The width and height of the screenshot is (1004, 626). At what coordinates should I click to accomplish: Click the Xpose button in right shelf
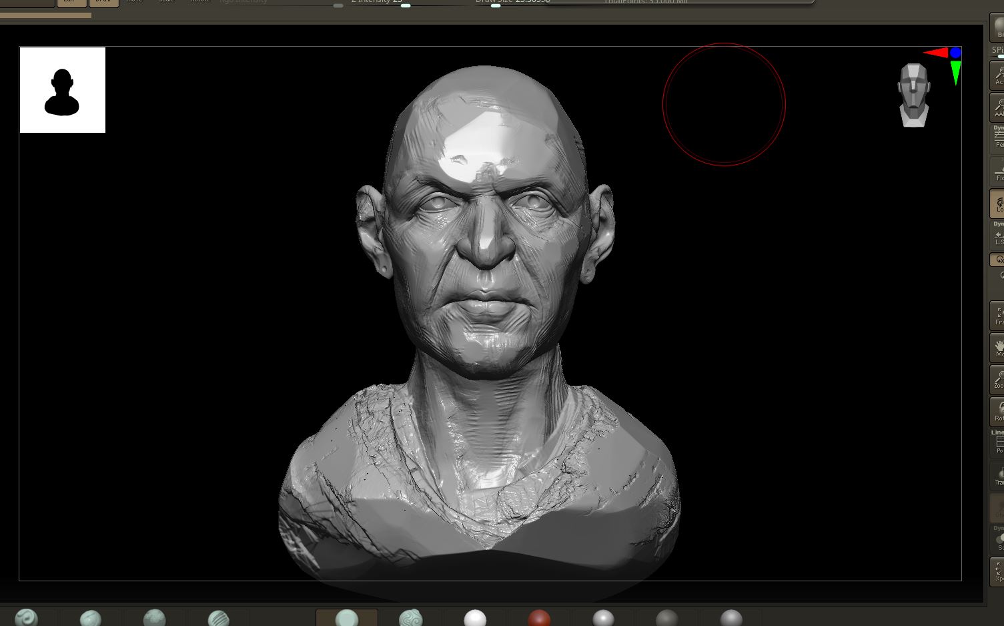(x=997, y=573)
